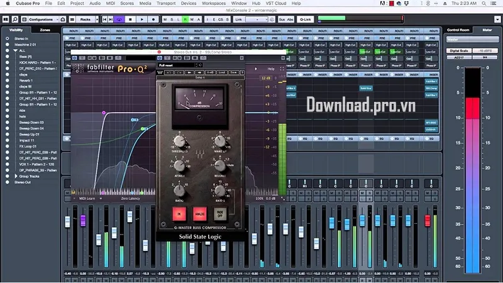The height and width of the screenshot is (283, 503).
Task: Open the Transport menu
Action: click(166, 3)
